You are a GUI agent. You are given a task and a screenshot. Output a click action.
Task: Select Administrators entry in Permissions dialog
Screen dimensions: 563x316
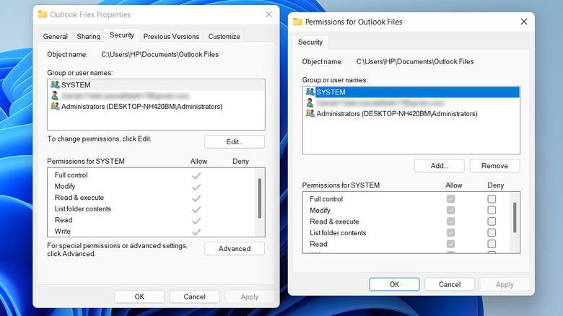pos(411,113)
